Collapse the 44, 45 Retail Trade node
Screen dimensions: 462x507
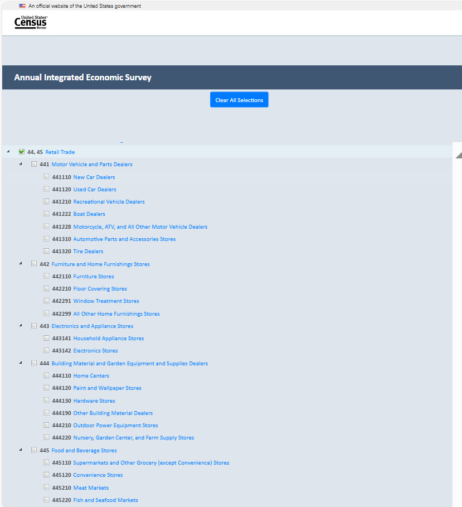[x=8, y=151]
